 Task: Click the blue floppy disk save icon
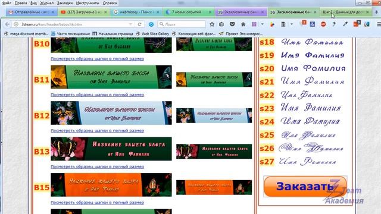tap(313, 24)
